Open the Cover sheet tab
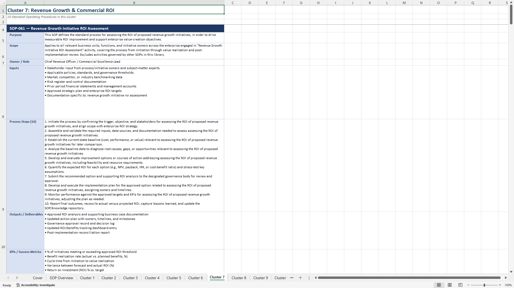514x288 pixels. pyautogui.click(x=38, y=278)
